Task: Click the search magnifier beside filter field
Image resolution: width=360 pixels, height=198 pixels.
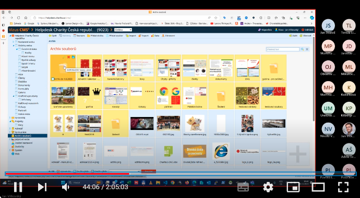Action: [x=303, y=49]
